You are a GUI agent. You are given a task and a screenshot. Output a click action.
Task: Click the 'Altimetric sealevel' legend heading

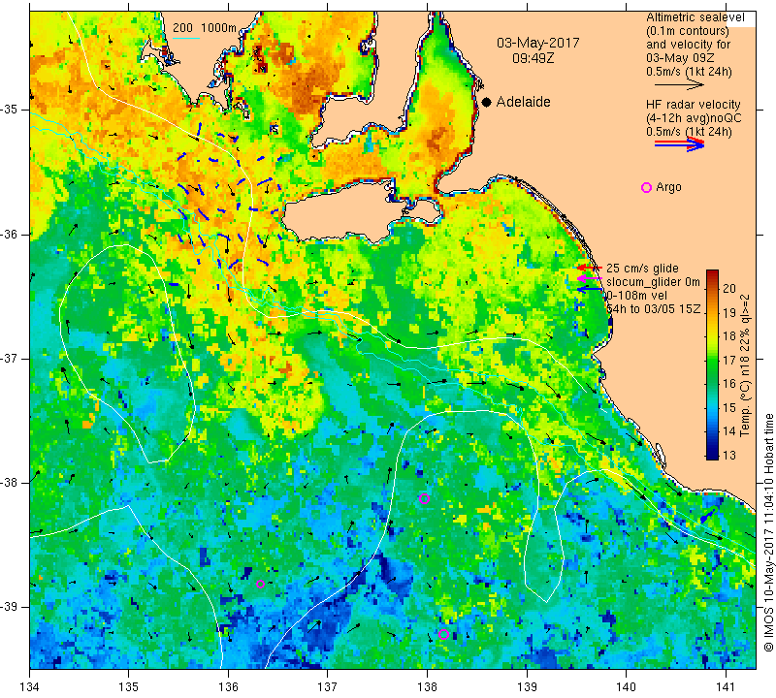pyautogui.click(x=695, y=17)
